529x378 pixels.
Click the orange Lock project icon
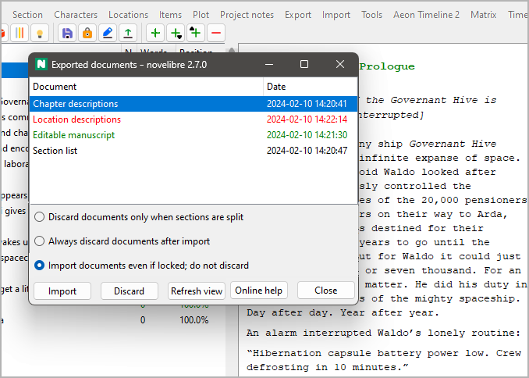[87, 33]
